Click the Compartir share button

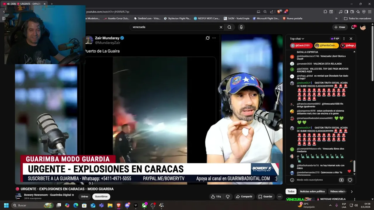click(x=244, y=197)
